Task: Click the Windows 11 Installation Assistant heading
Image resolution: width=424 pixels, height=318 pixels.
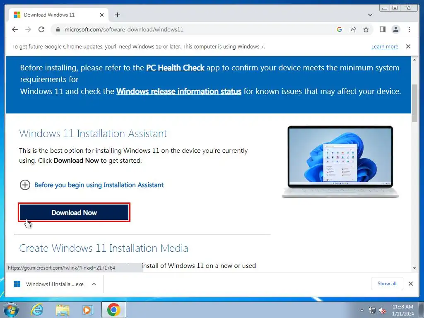Action: coord(93,133)
